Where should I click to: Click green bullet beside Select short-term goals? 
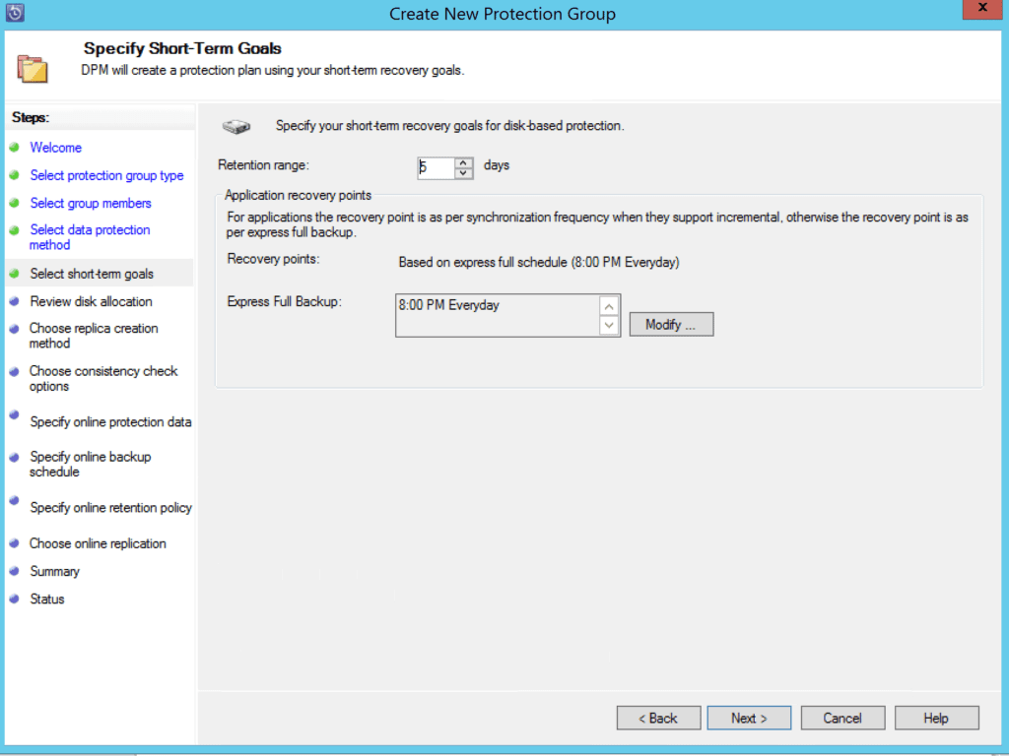click(x=14, y=274)
